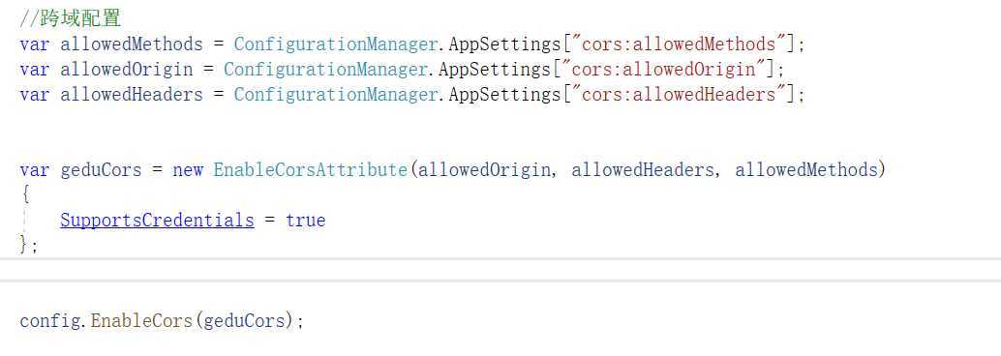Click the allowedMethods variable declaration
The height and width of the screenshot is (356, 1001).
point(132,44)
